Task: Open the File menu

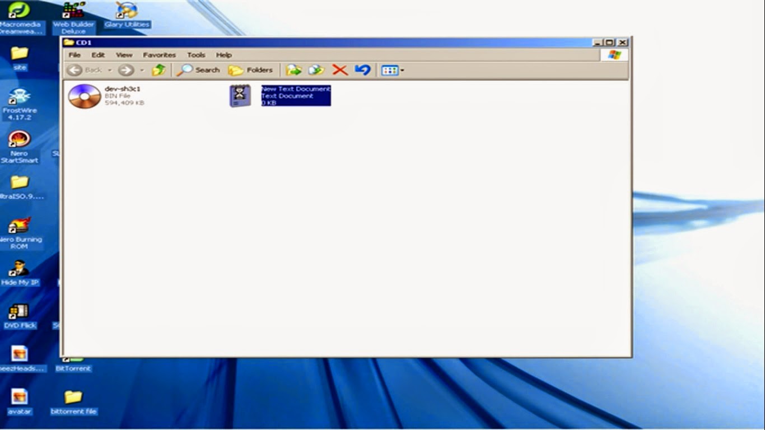Action: click(74, 55)
